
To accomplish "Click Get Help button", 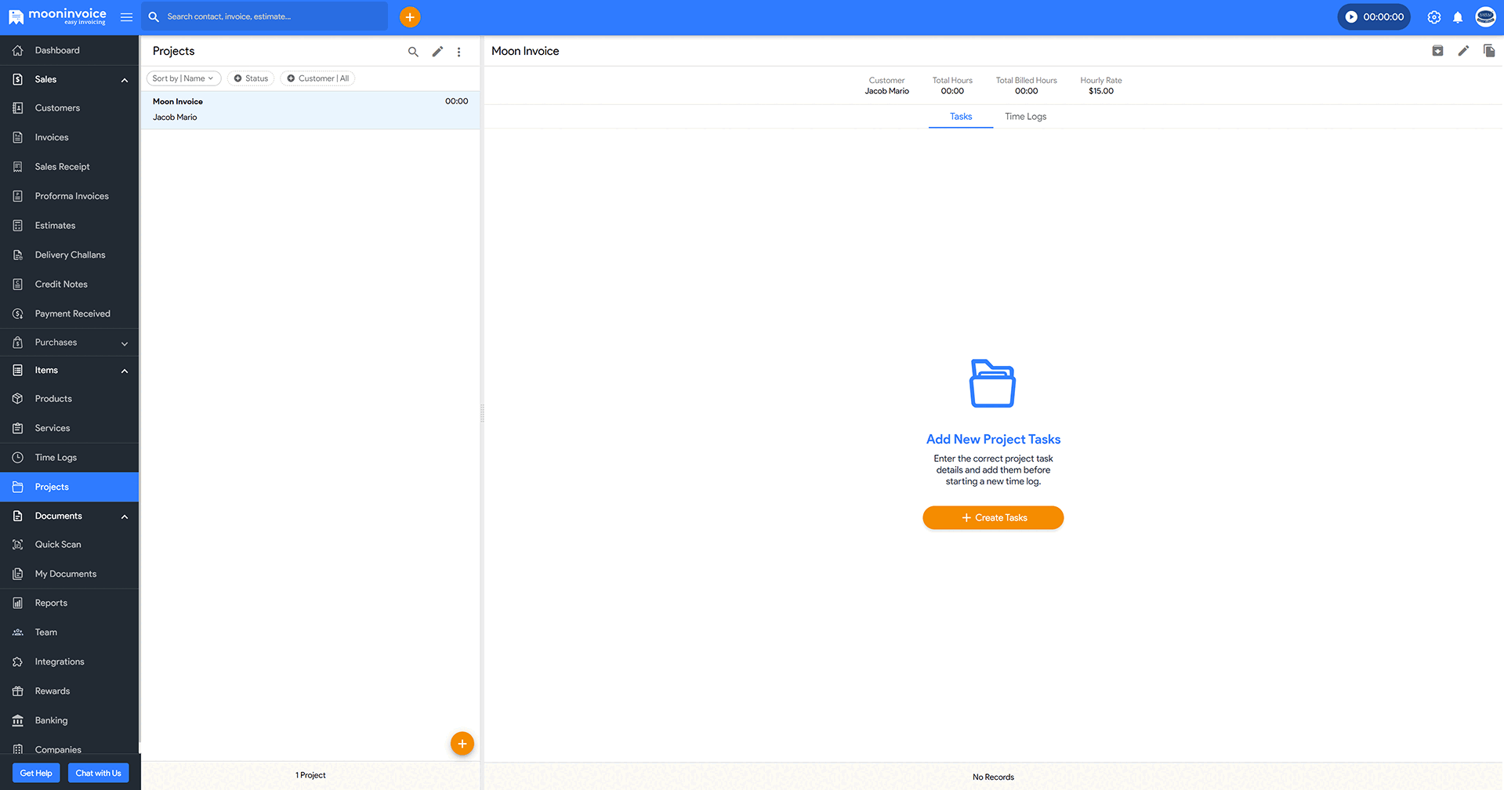I will point(36,773).
